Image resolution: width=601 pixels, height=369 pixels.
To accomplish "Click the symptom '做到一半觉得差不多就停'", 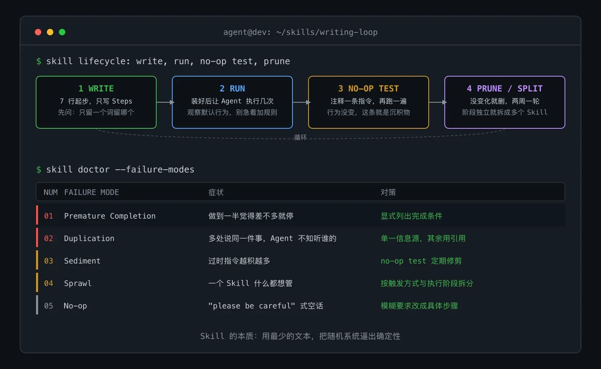I will point(251,216).
